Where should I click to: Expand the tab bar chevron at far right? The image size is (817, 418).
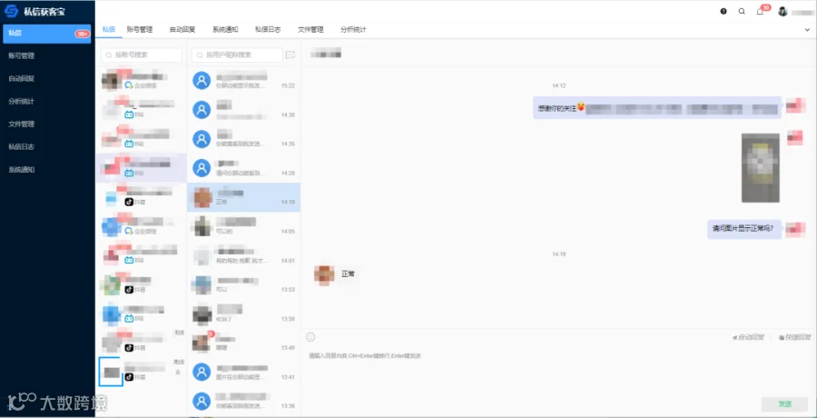pos(807,30)
